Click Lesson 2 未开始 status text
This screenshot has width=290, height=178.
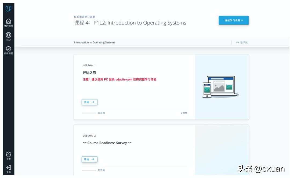(101, 170)
